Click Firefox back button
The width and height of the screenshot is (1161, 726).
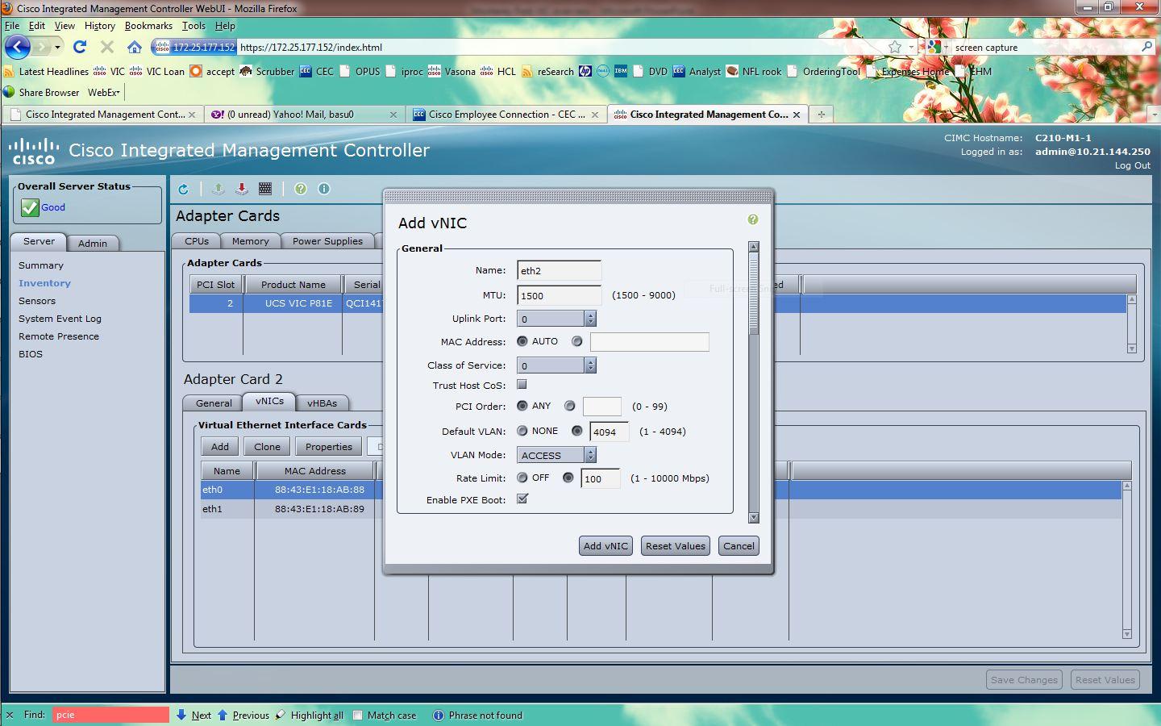pyautogui.click(x=18, y=47)
